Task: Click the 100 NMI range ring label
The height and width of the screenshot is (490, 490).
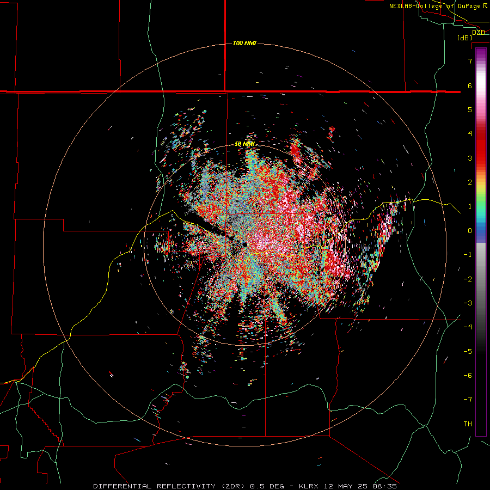Action: click(244, 43)
